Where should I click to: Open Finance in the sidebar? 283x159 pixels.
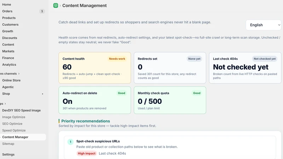pyautogui.click(x=8, y=58)
